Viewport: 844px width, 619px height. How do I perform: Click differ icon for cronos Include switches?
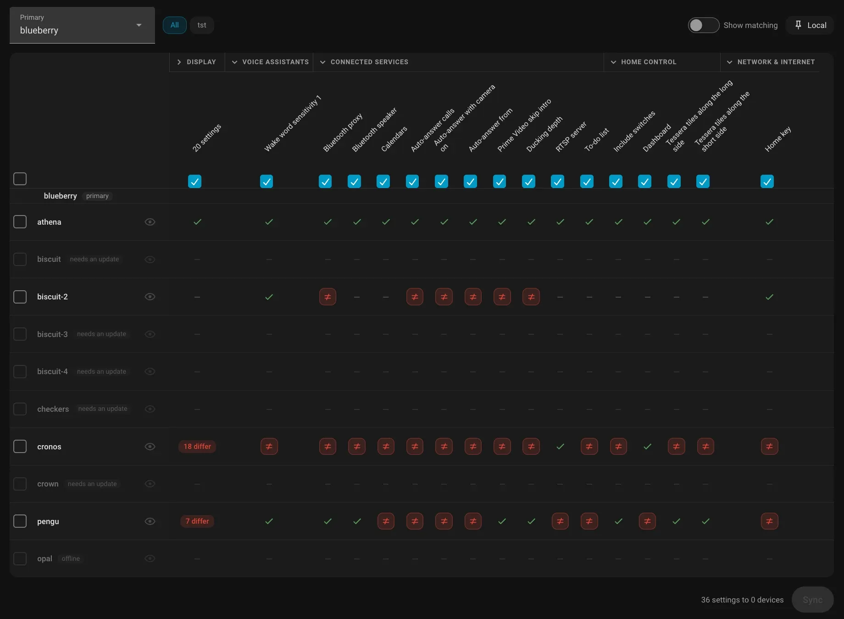click(618, 447)
